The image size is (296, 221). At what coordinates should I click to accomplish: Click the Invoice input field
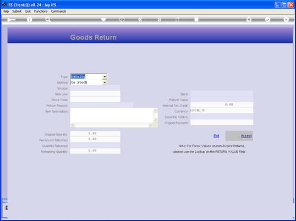click(95, 88)
